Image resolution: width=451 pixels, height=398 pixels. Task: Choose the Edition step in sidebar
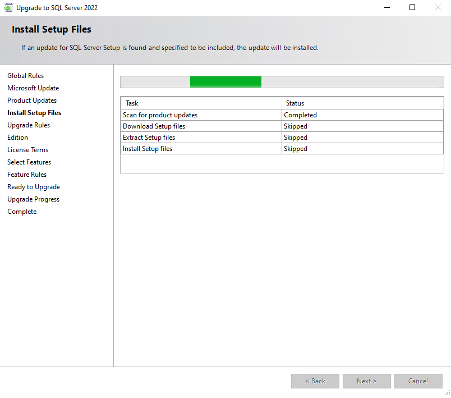(x=18, y=138)
